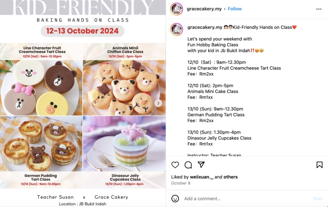
Task: Open the emoji picker in comment box
Action: (x=175, y=199)
